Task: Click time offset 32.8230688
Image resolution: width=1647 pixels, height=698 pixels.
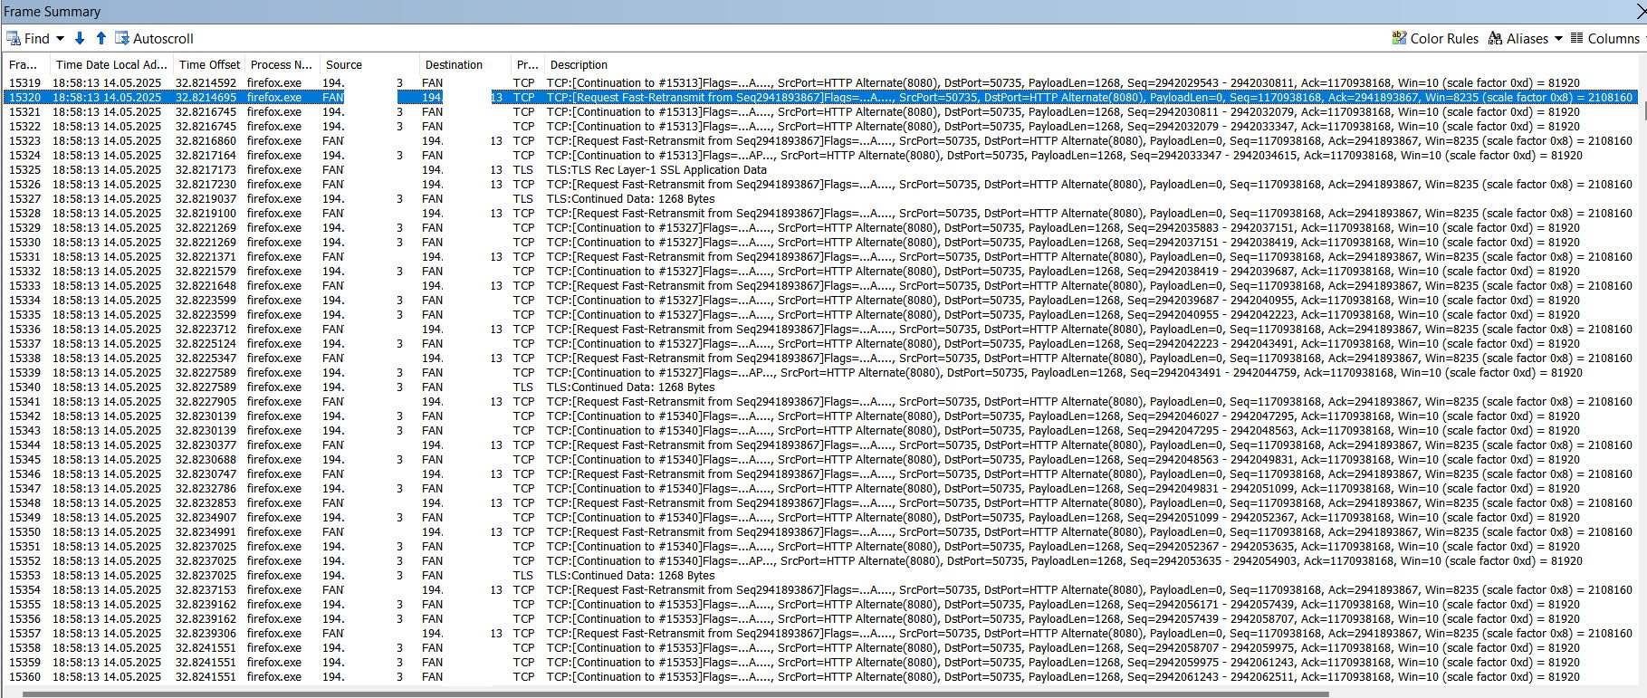Action: coord(206,460)
